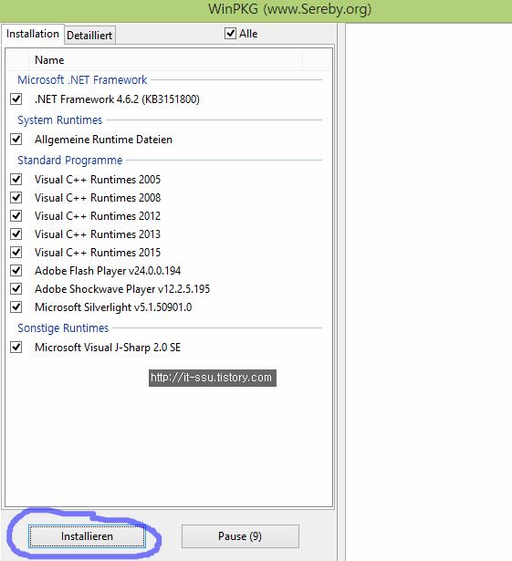Select Adobe Shockwave Player v12.2.5.195 text
512x561 pixels.
(x=122, y=289)
